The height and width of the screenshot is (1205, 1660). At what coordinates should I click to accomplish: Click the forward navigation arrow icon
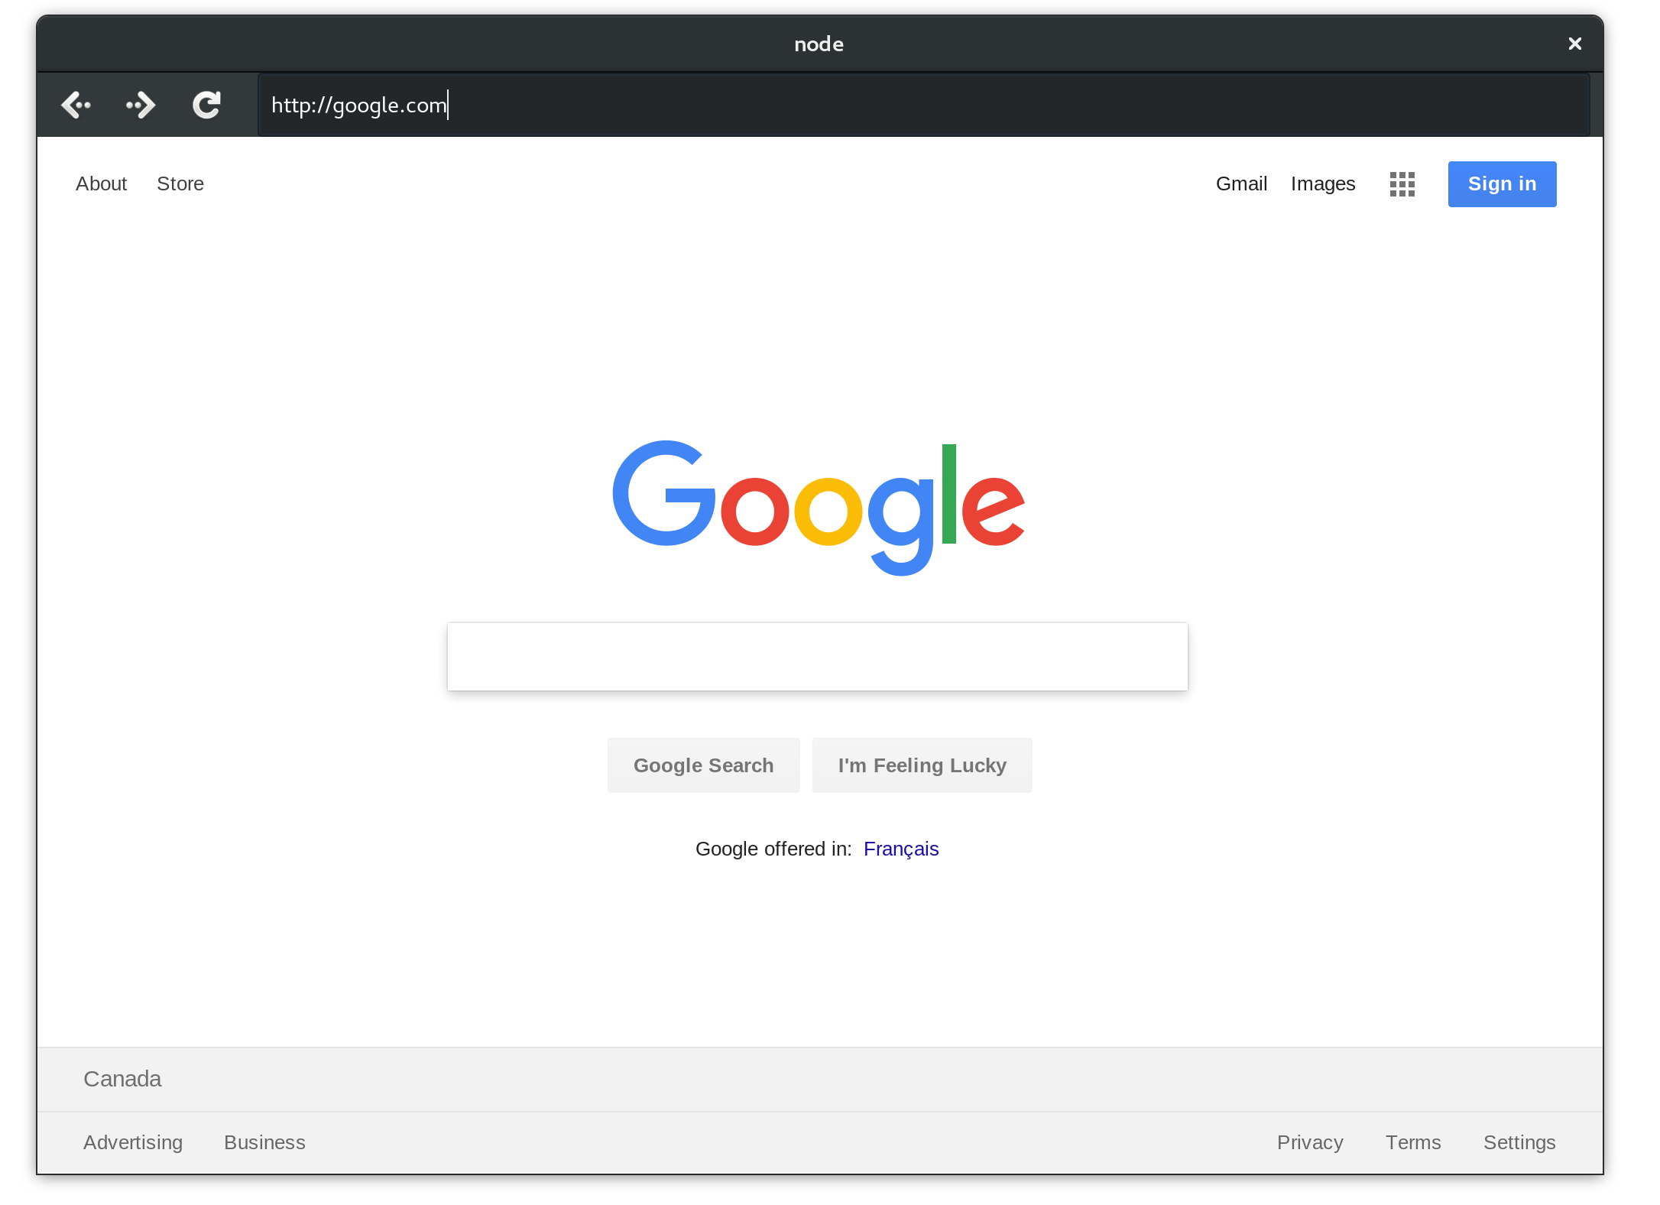pyautogui.click(x=141, y=106)
